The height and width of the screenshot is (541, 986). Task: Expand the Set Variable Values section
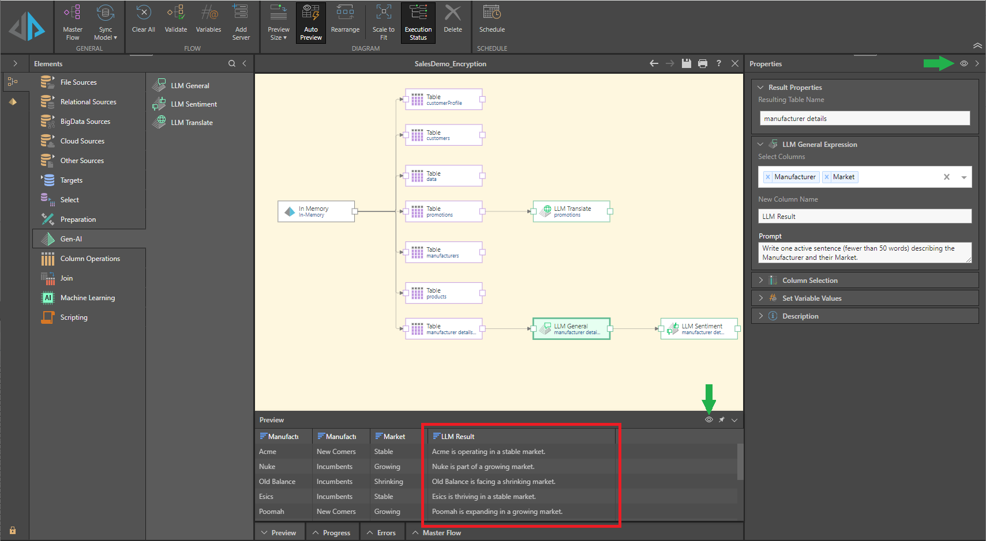pos(811,298)
